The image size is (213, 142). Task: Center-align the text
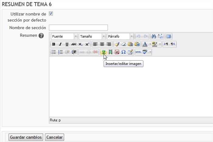(102, 44)
